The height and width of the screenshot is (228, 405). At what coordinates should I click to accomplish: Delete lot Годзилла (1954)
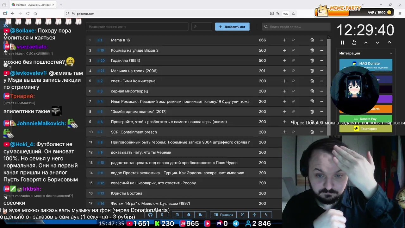(x=312, y=60)
